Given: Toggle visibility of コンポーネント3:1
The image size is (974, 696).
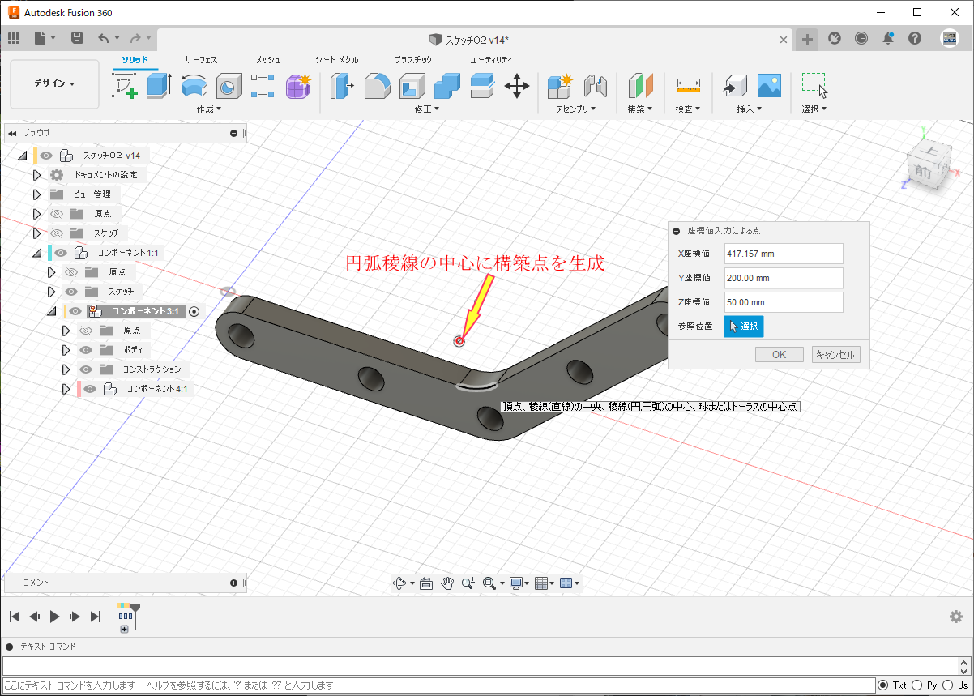Looking at the screenshot, I should [76, 311].
